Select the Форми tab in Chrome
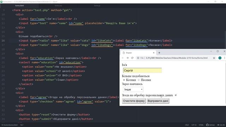This screenshot has height=127, width=226. [138, 53]
